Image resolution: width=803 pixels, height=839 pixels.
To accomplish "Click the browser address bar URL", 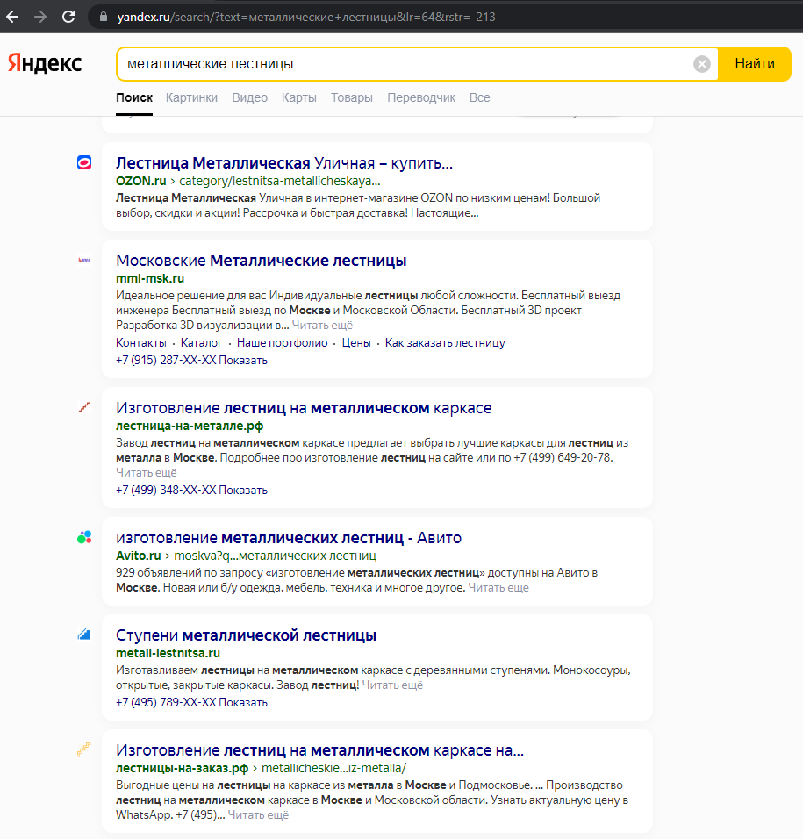I will [x=306, y=18].
